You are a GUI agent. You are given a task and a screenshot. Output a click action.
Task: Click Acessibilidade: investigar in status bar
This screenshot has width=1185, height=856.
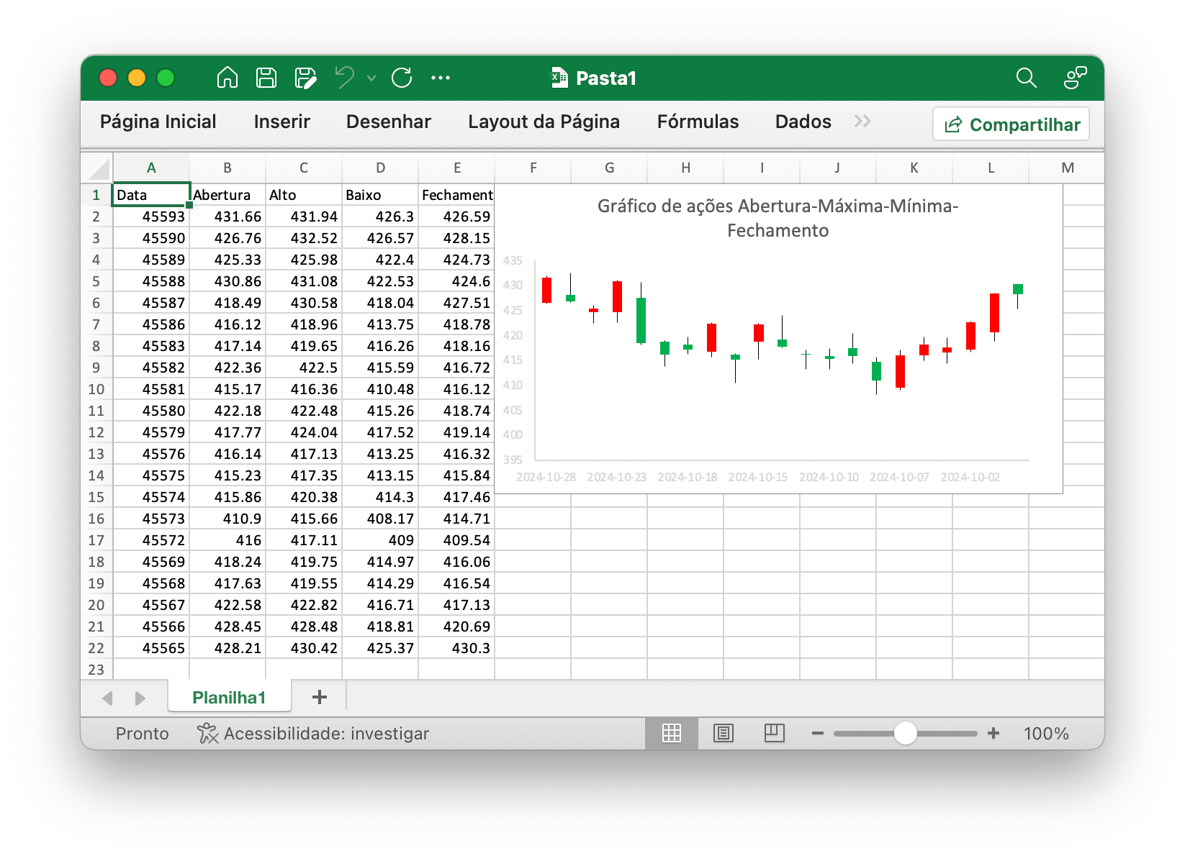326,734
